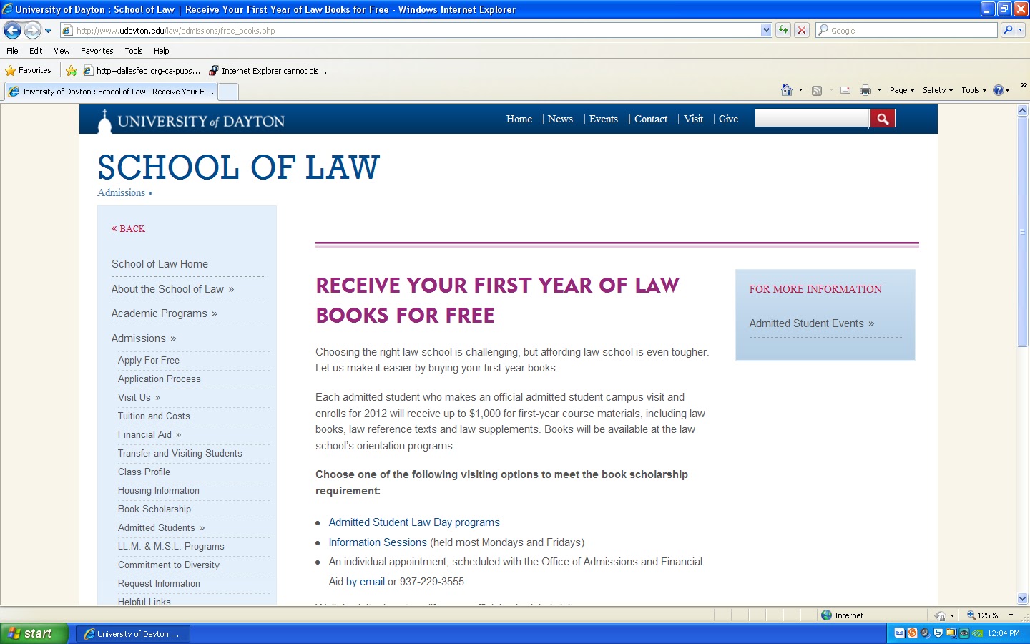Screen dimensions: 1030x644
Task: Click the Home icon in the command bar
Action: tap(787, 90)
